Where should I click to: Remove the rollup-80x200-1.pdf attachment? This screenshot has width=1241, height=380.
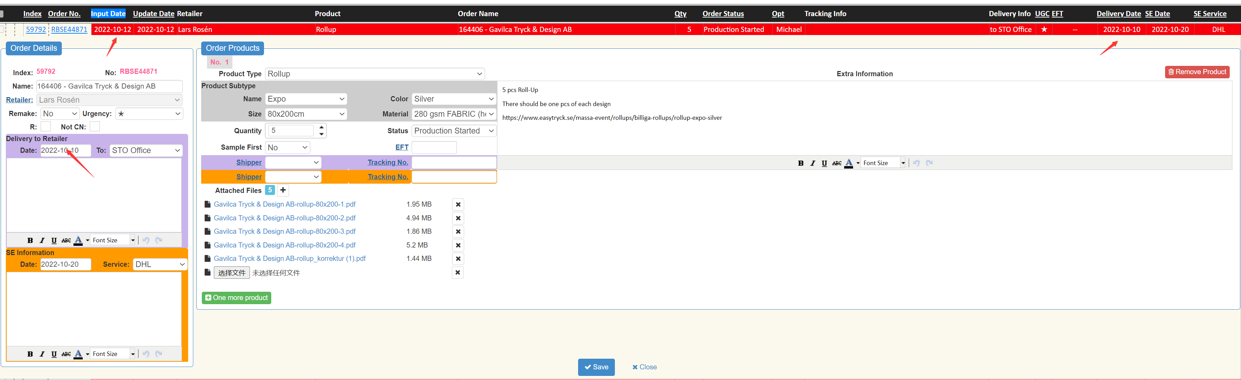pyautogui.click(x=458, y=205)
